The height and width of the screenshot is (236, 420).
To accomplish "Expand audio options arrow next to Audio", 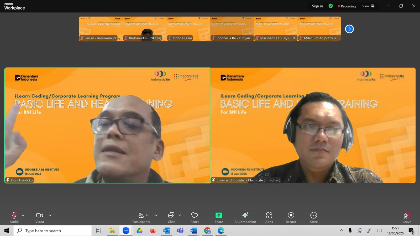I will point(23,215).
